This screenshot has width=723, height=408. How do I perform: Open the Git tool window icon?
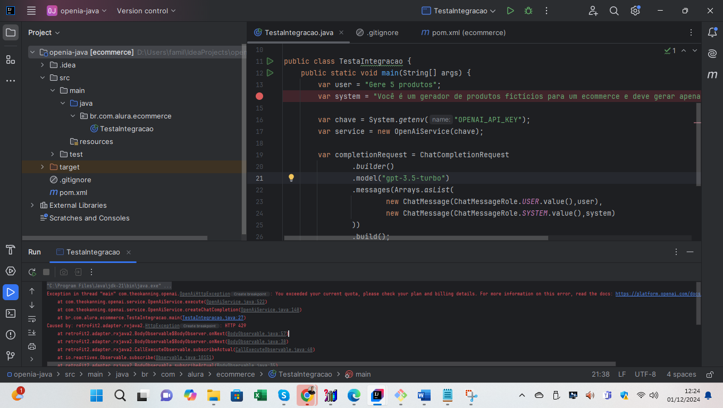click(11, 356)
